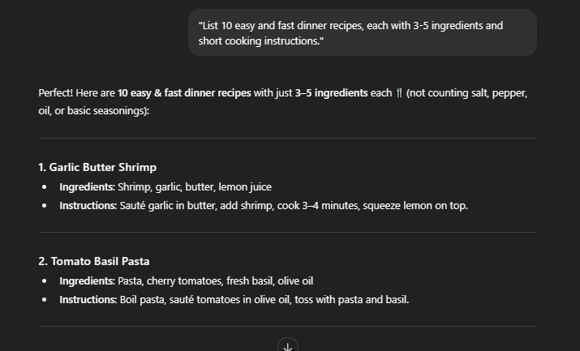Click the Garlic Butter Shrimp ingredients line

tap(165, 187)
